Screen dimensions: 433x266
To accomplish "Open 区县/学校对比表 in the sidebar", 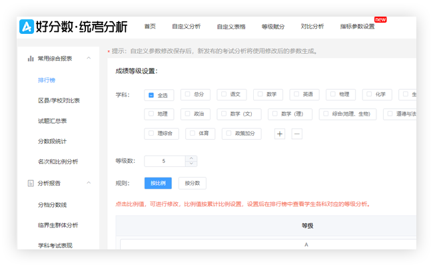I will (x=59, y=100).
